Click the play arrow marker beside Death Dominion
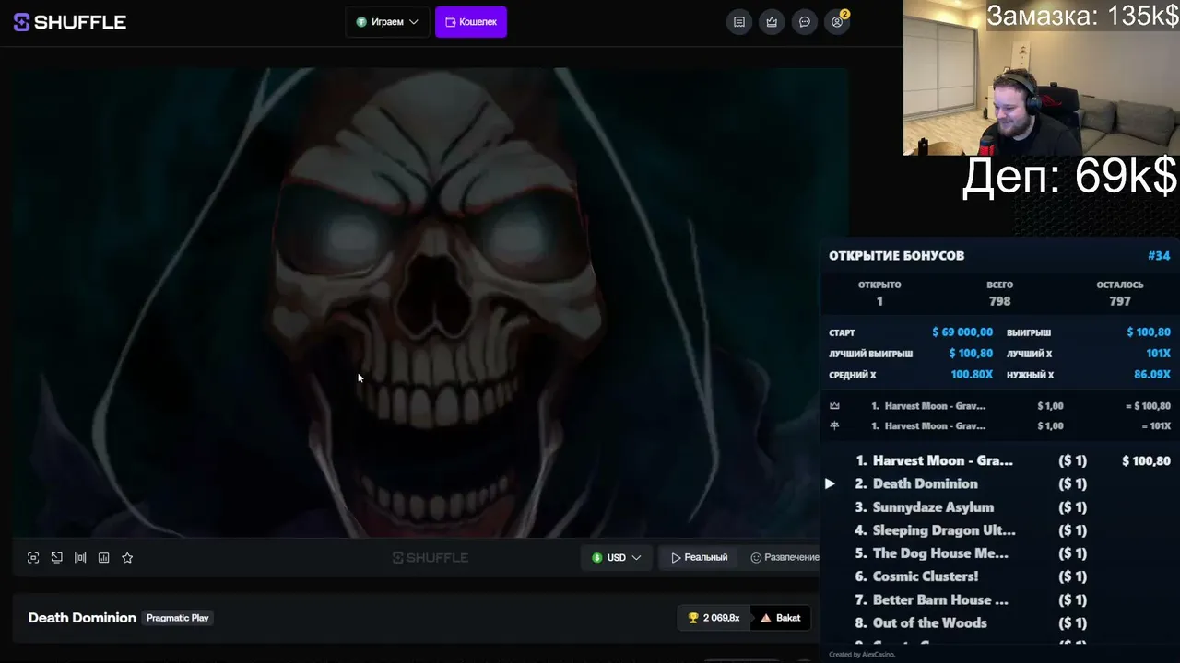Image resolution: width=1180 pixels, height=663 pixels. 830,483
